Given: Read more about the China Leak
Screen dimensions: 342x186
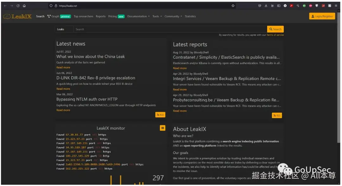Looking at the screenshot, I should point(63,67).
